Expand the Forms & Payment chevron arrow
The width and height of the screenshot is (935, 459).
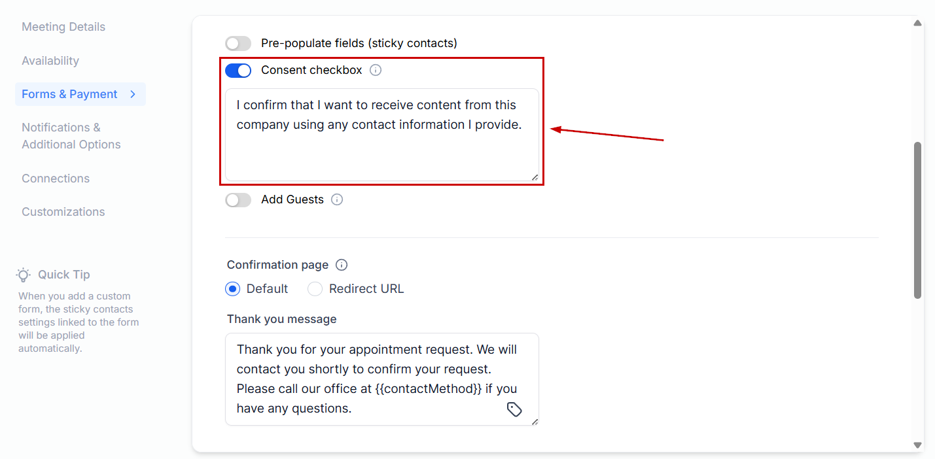133,94
